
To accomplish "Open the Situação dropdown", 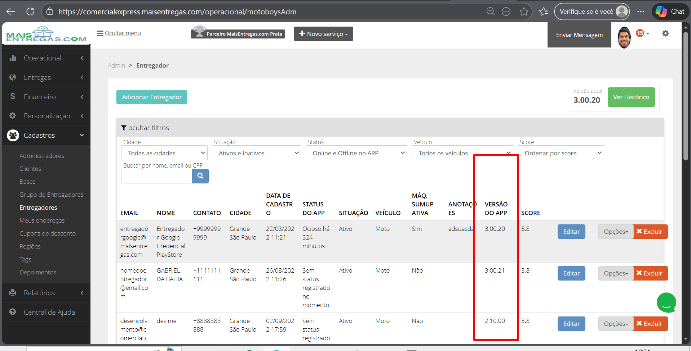I will point(256,153).
